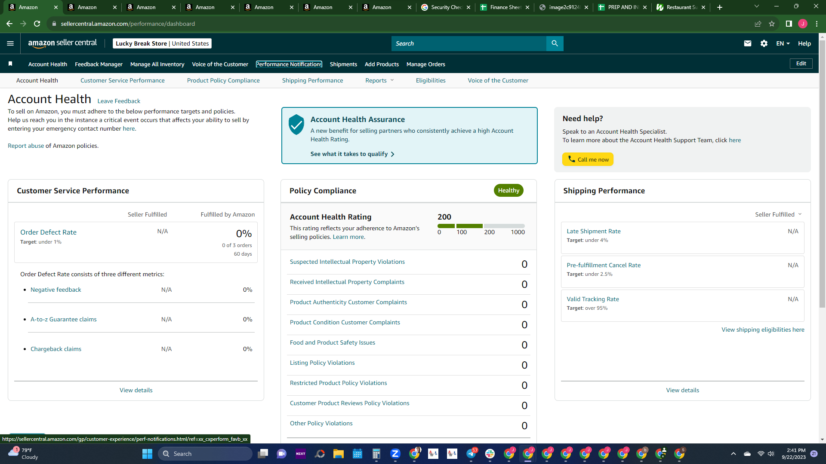The width and height of the screenshot is (826, 464).
Task: Click the Account Health Rating progress bar
Action: (x=481, y=226)
